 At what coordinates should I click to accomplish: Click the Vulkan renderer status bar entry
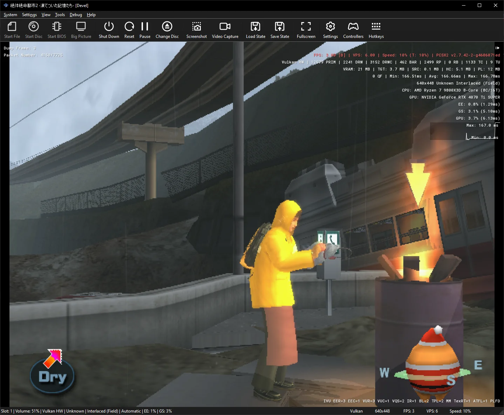(x=356, y=411)
